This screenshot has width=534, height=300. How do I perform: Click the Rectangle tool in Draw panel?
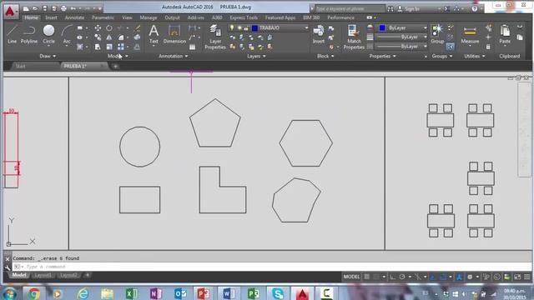coord(80,28)
